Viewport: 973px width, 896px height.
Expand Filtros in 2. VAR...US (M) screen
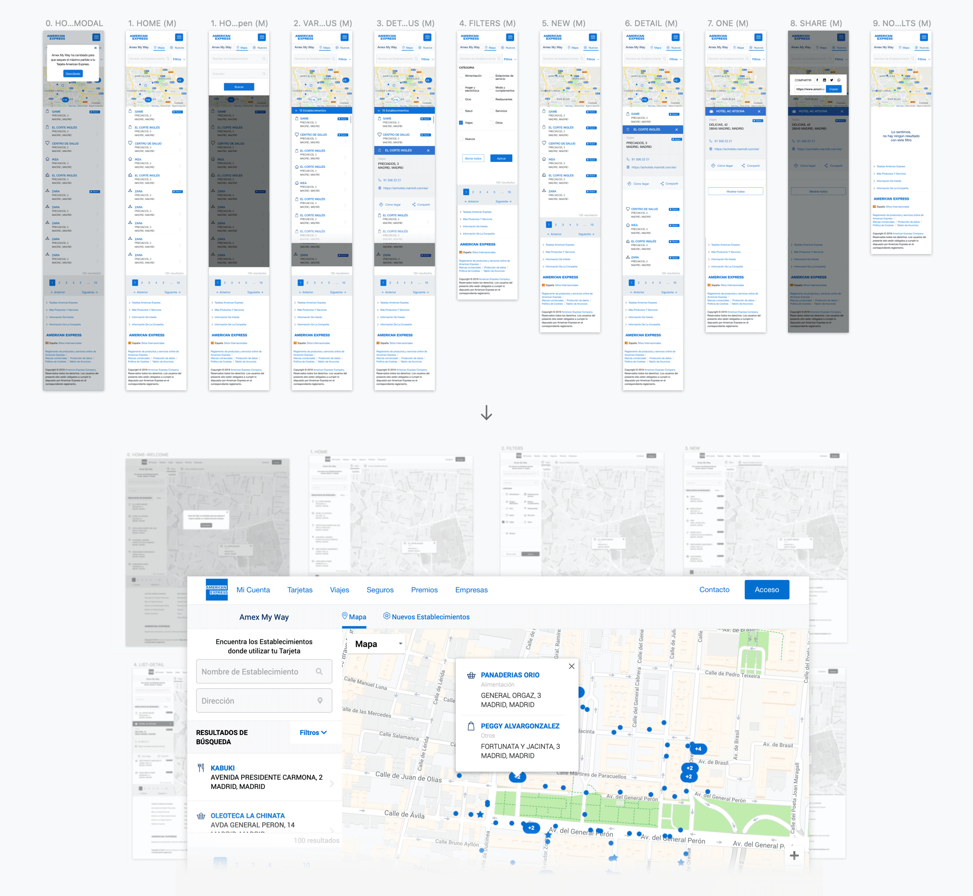coord(344,59)
